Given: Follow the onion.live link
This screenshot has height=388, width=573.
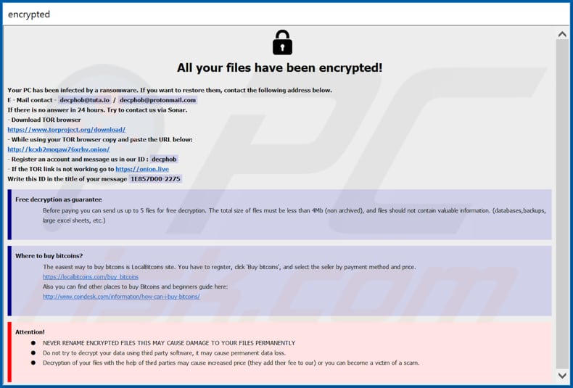Looking at the screenshot, I should (x=142, y=169).
